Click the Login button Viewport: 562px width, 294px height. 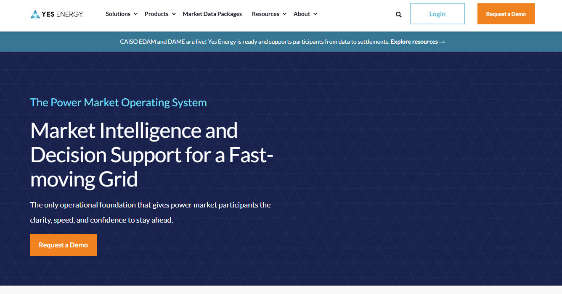437,14
